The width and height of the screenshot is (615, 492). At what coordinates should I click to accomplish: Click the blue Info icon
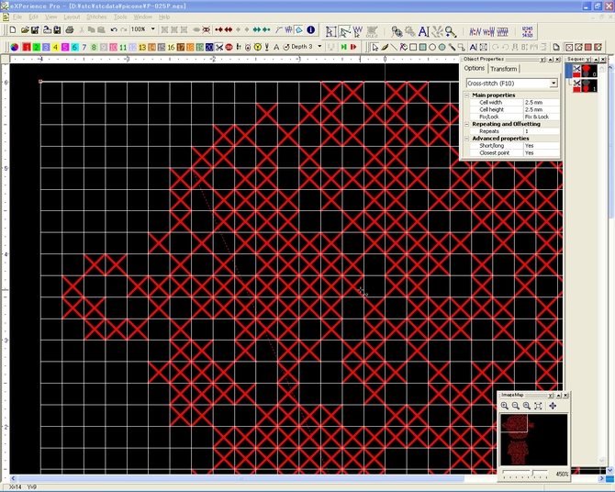pyautogui.click(x=311, y=29)
